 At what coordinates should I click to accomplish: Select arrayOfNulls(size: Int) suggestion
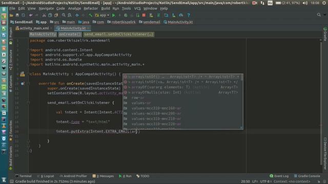tap(183, 93)
